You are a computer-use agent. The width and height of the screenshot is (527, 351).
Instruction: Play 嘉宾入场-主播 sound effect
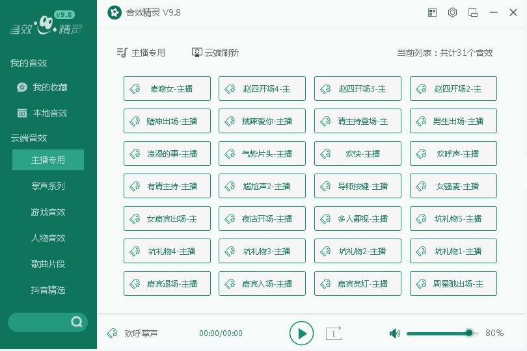coord(262,283)
